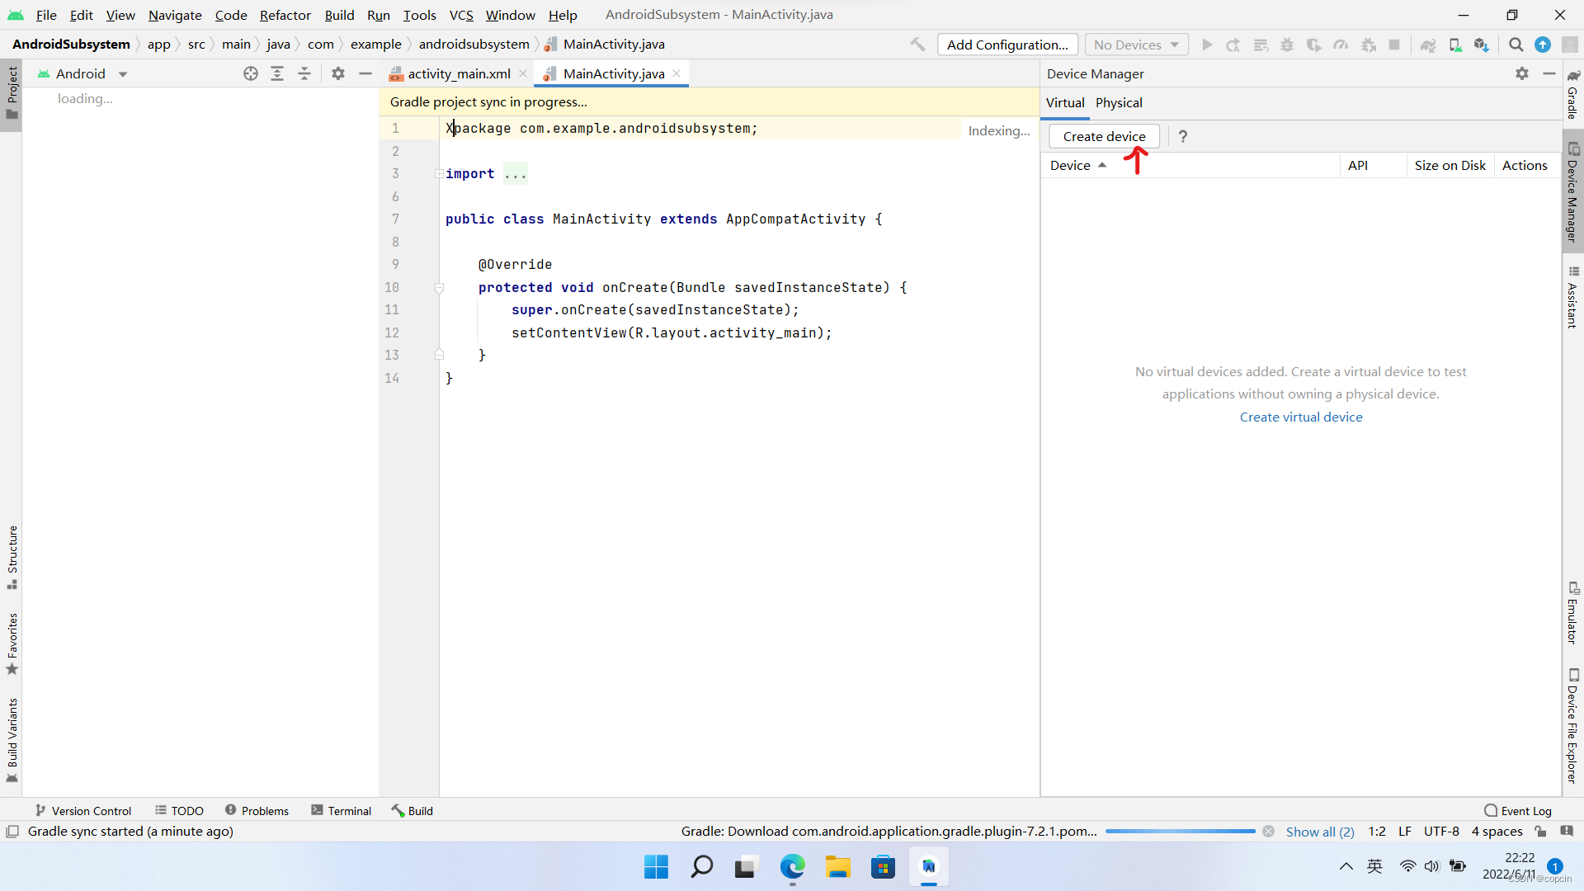Click the Gradle download progress bar

1181,832
